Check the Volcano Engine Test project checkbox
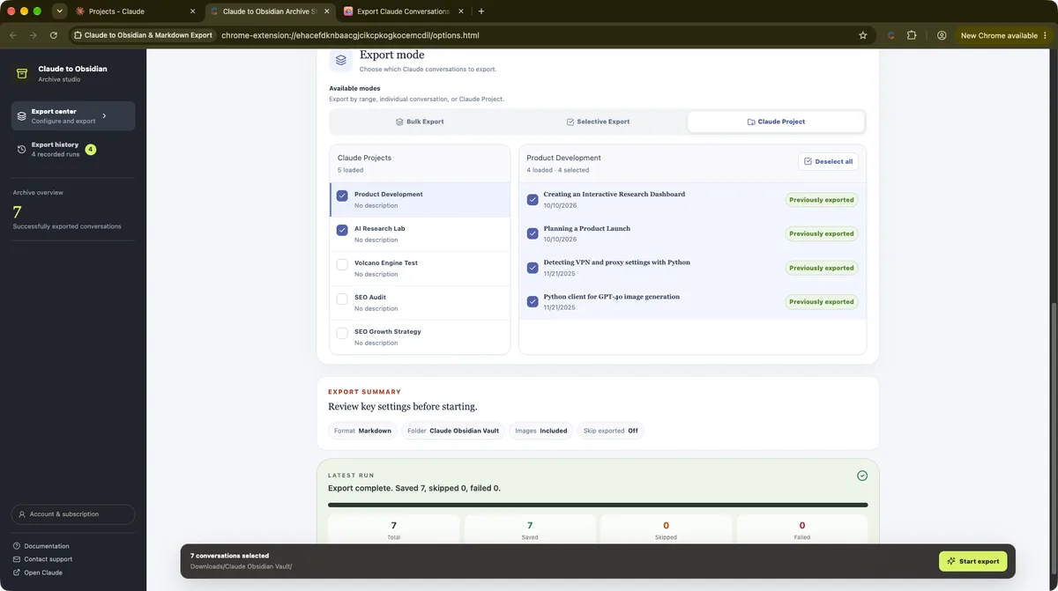This screenshot has height=591, width=1058. point(342,264)
